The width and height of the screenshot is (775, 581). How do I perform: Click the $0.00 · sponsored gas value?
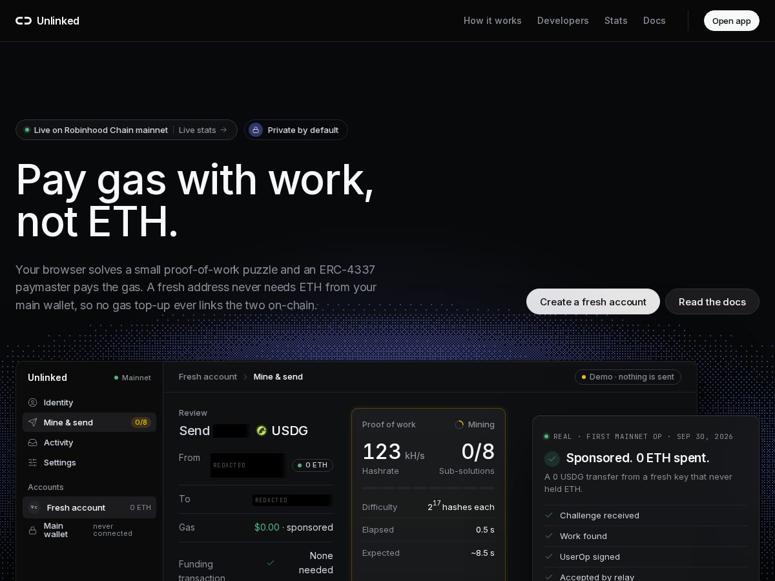(x=294, y=527)
